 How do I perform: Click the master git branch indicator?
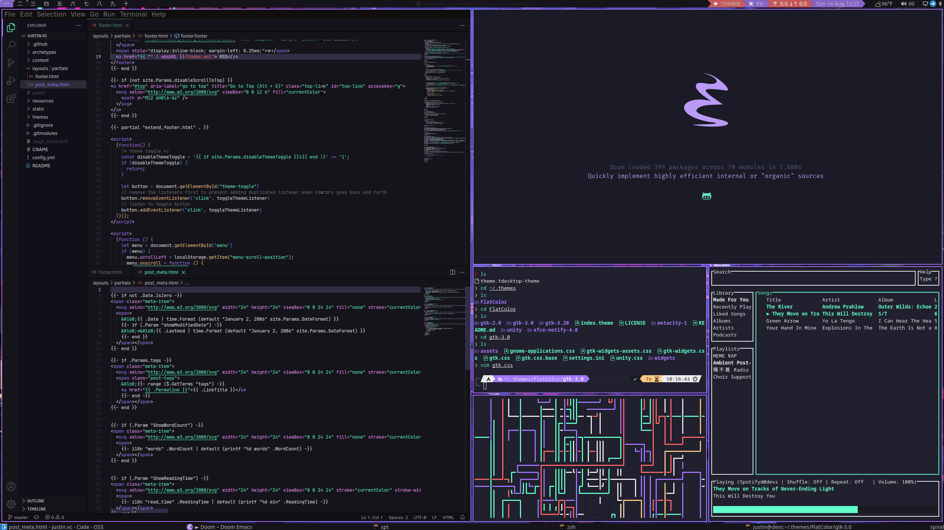(x=18, y=517)
